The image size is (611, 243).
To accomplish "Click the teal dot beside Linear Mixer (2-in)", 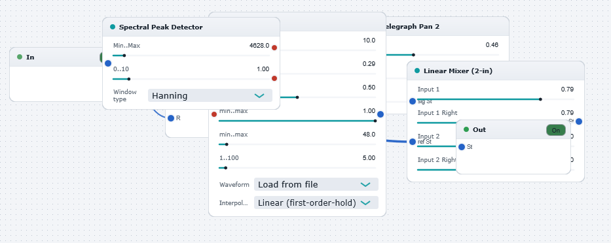I will 417,71.
